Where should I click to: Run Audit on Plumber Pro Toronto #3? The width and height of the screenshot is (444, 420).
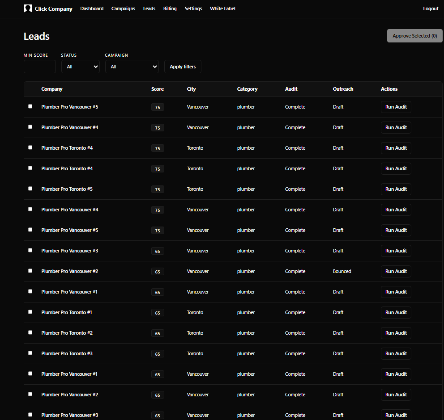coord(396,353)
